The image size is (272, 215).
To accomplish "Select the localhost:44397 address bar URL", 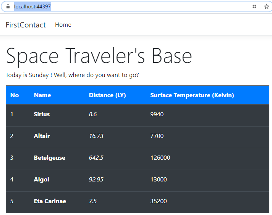I will [x=32, y=6].
